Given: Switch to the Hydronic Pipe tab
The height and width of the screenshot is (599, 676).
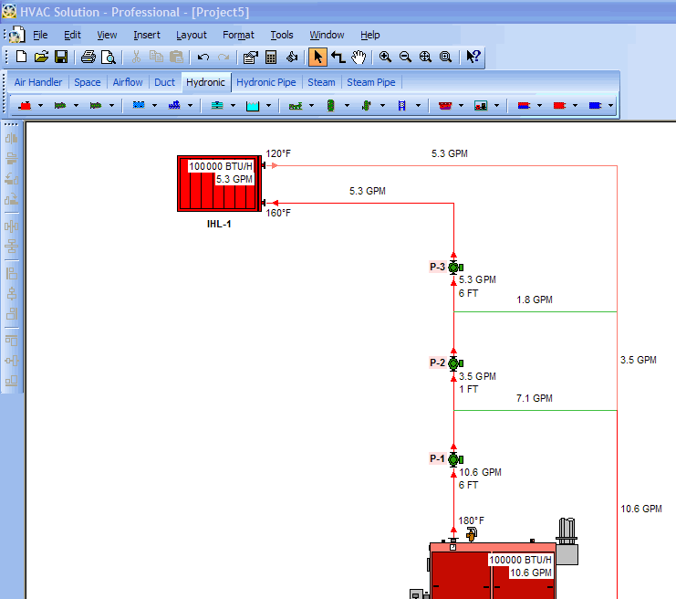Looking at the screenshot, I should tap(266, 82).
